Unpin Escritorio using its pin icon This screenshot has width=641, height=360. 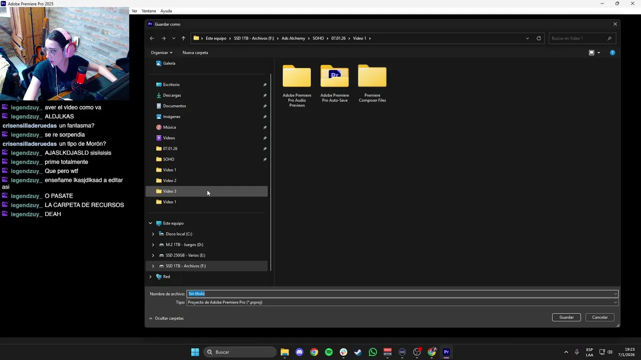pyautogui.click(x=265, y=84)
